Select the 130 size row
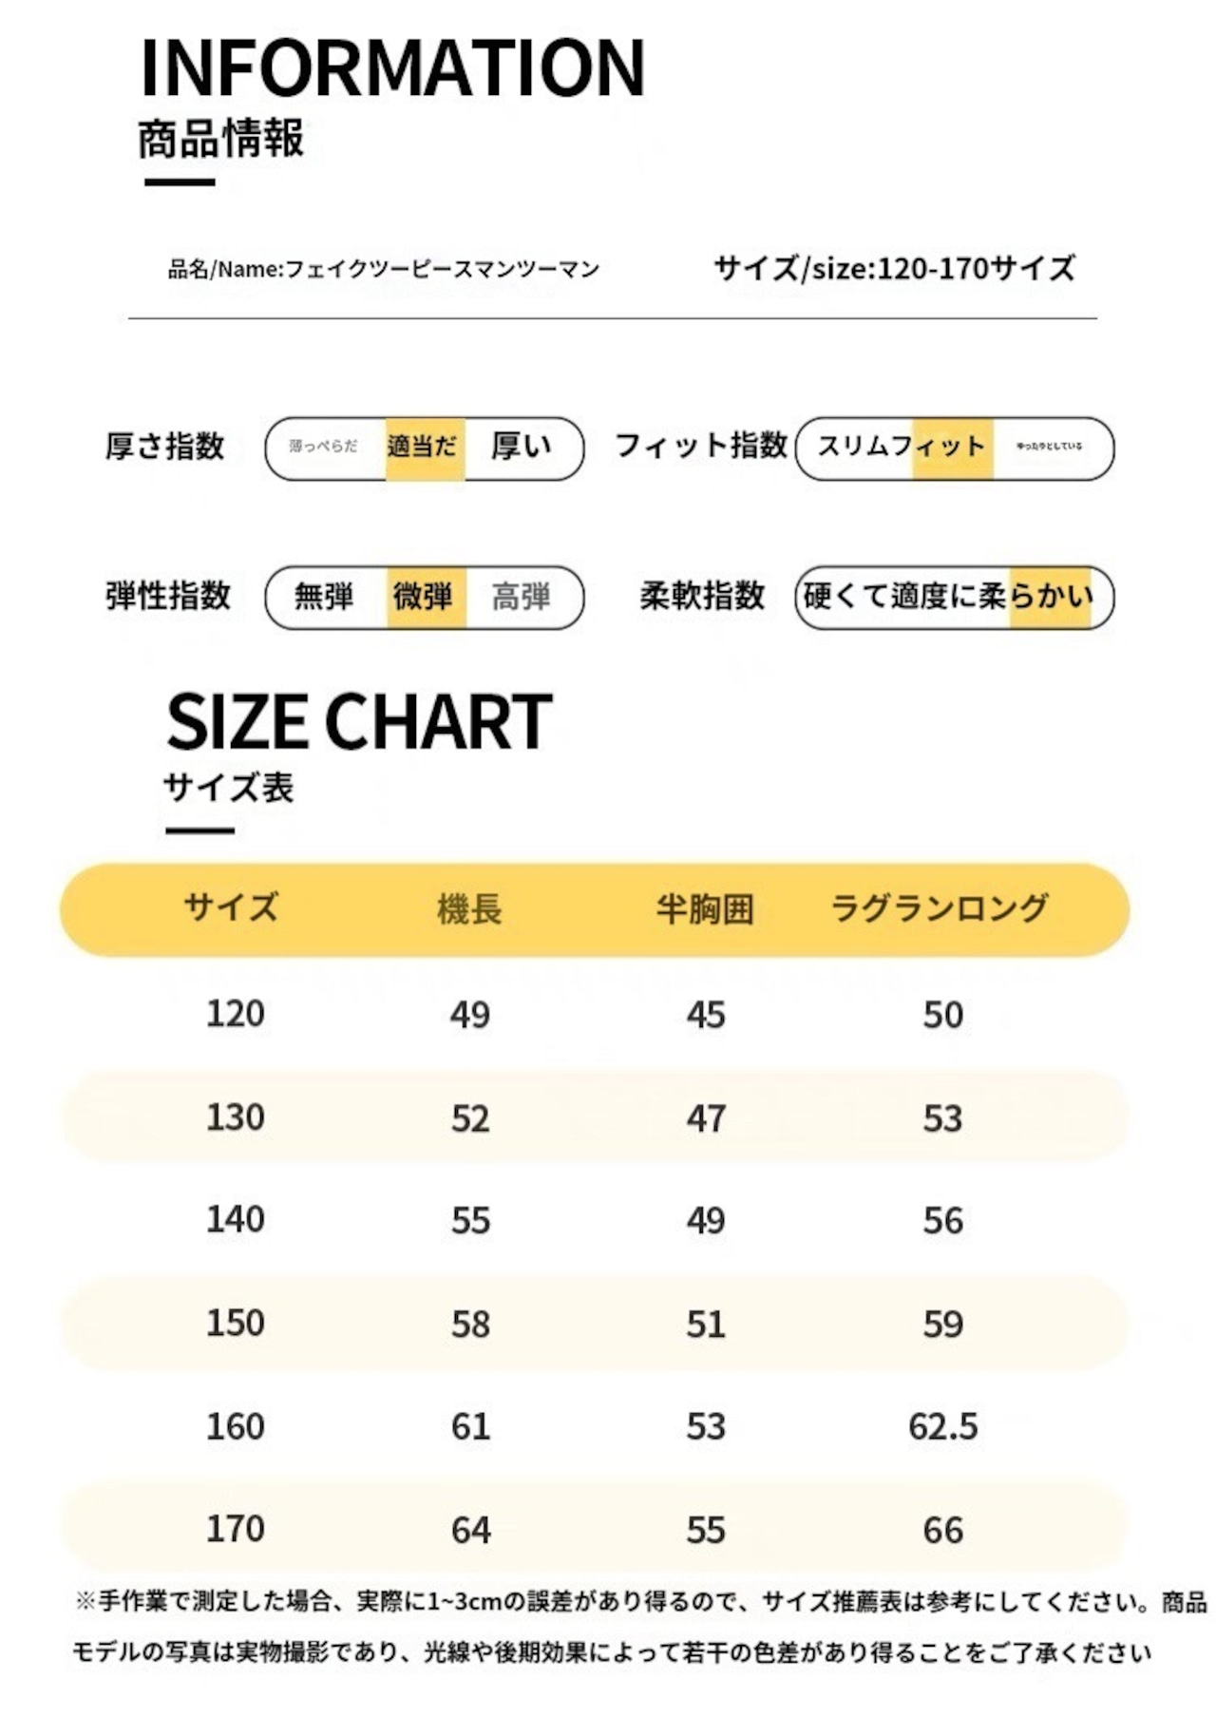The image size is (1216, 1717). 595,1117
